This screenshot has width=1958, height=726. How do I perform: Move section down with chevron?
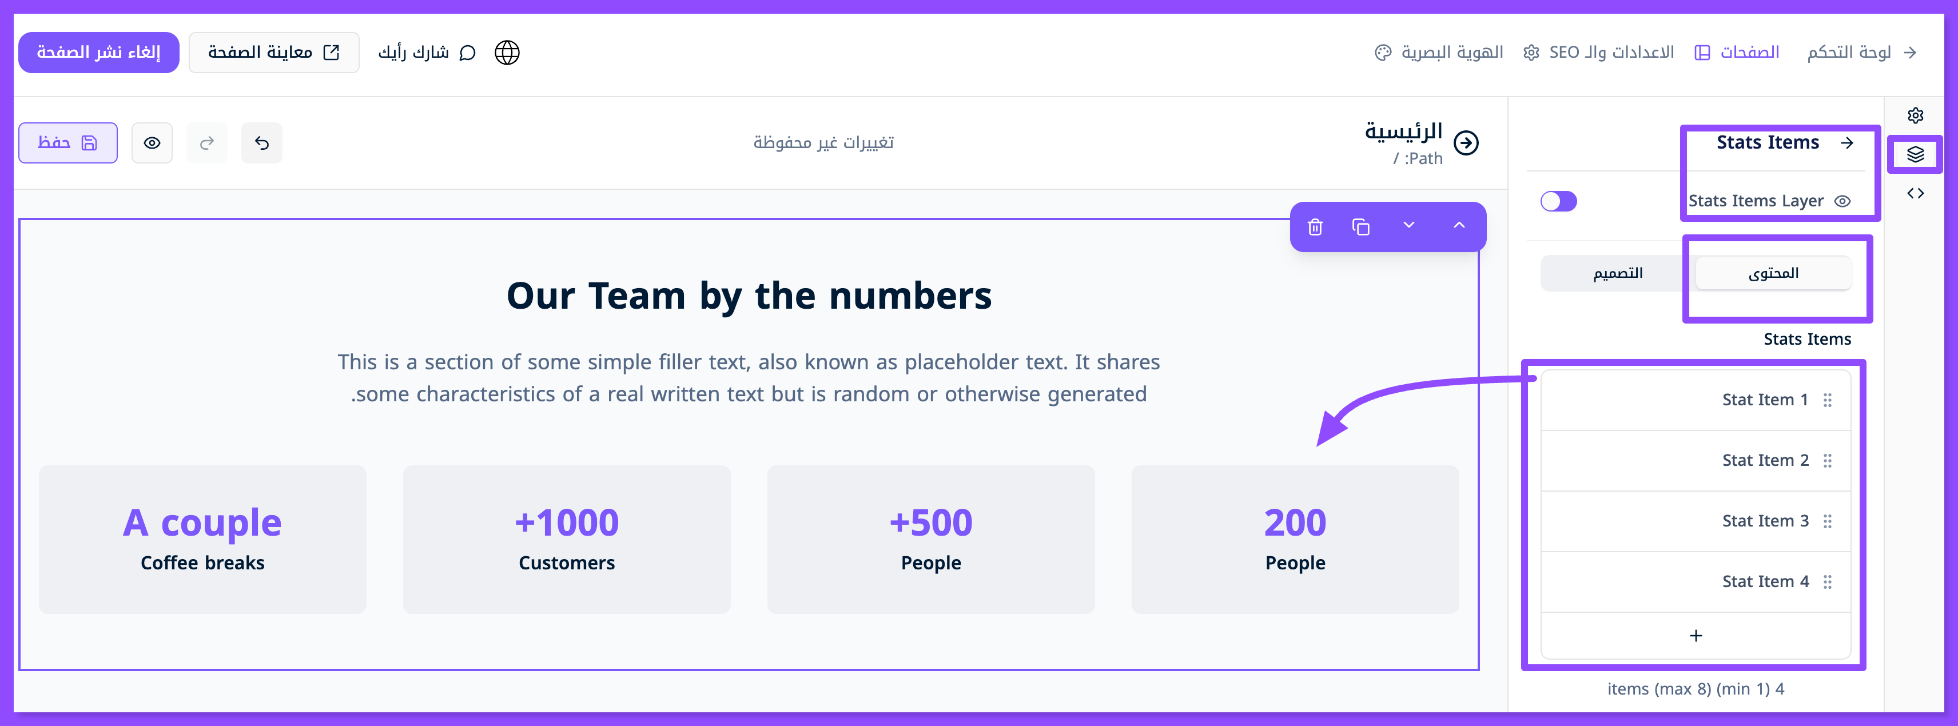[x=1408, y=225]
